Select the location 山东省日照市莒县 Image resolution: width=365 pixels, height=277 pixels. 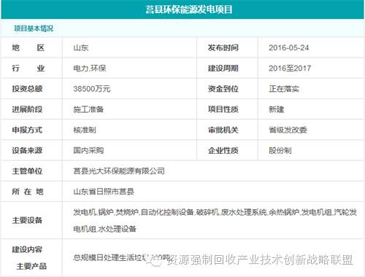pyautogui.click(x=104, y=192)
